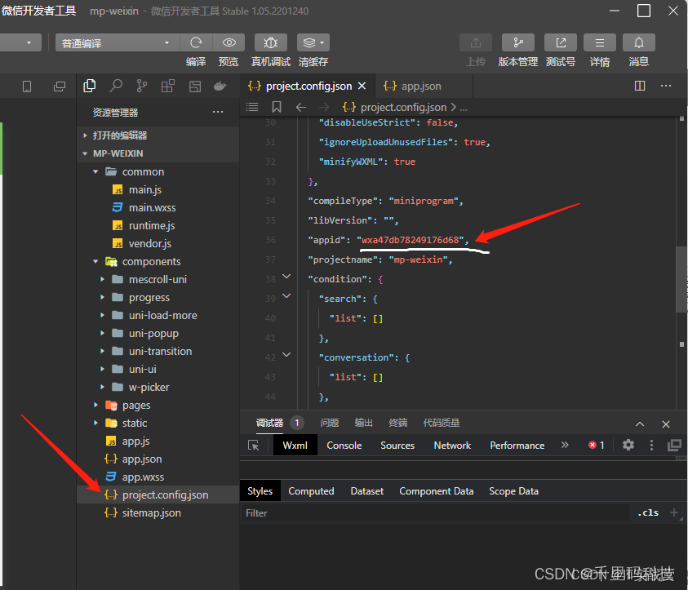688x590 pixels.
Task: Click the bookmark icon in breadcrumb bar
Action: 277,107
